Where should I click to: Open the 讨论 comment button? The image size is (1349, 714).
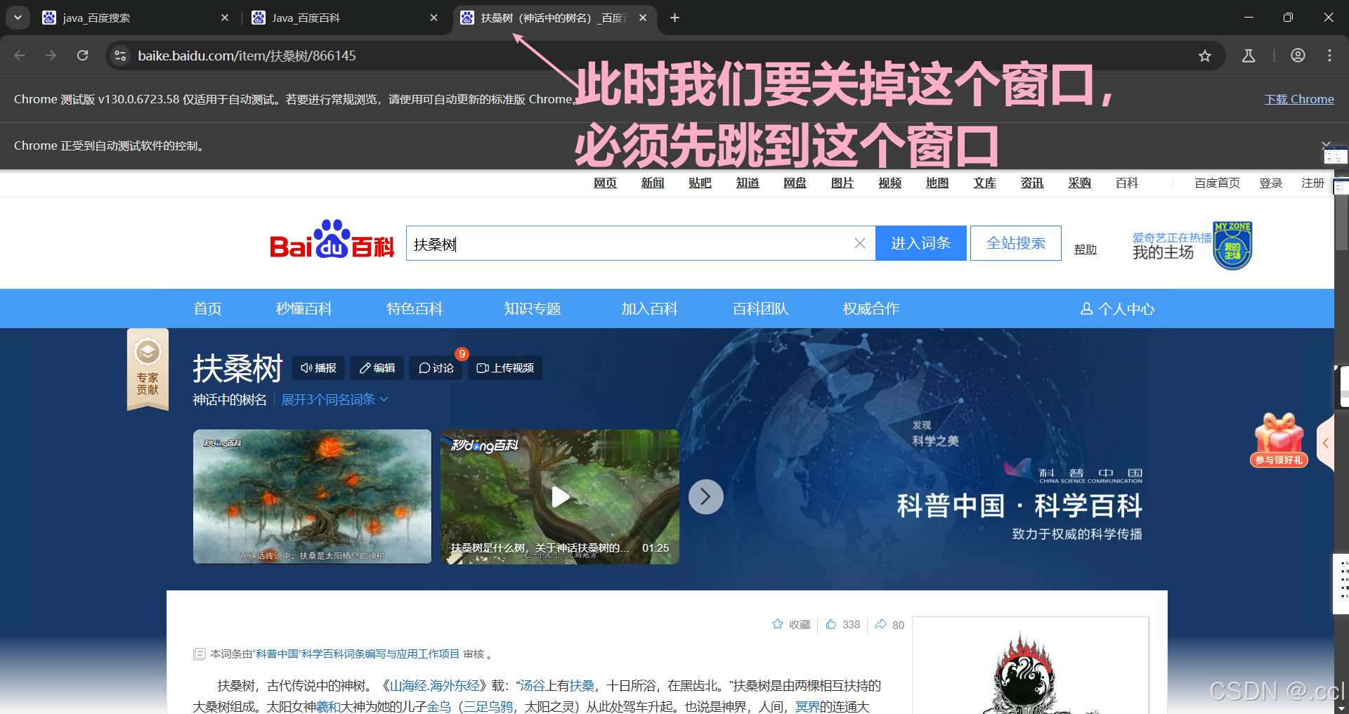pyautogui.click(x=436, y=368)
